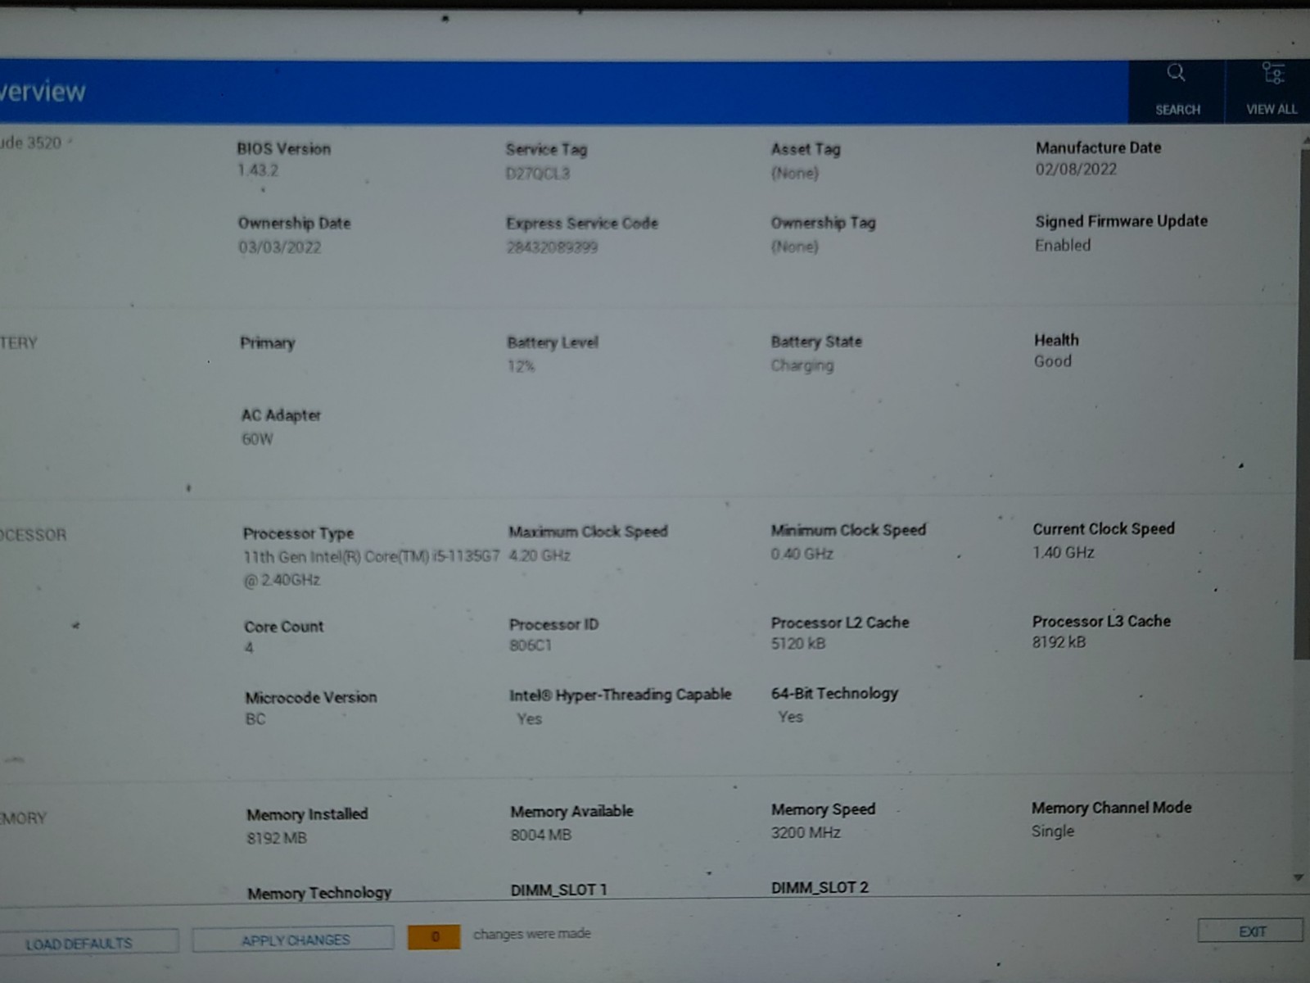Click the Overview page title

pyautogui.click(x=43, y=91)
